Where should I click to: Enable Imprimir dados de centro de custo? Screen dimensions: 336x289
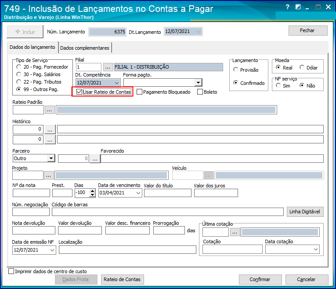pyautogui.click(x=11, y=271)
